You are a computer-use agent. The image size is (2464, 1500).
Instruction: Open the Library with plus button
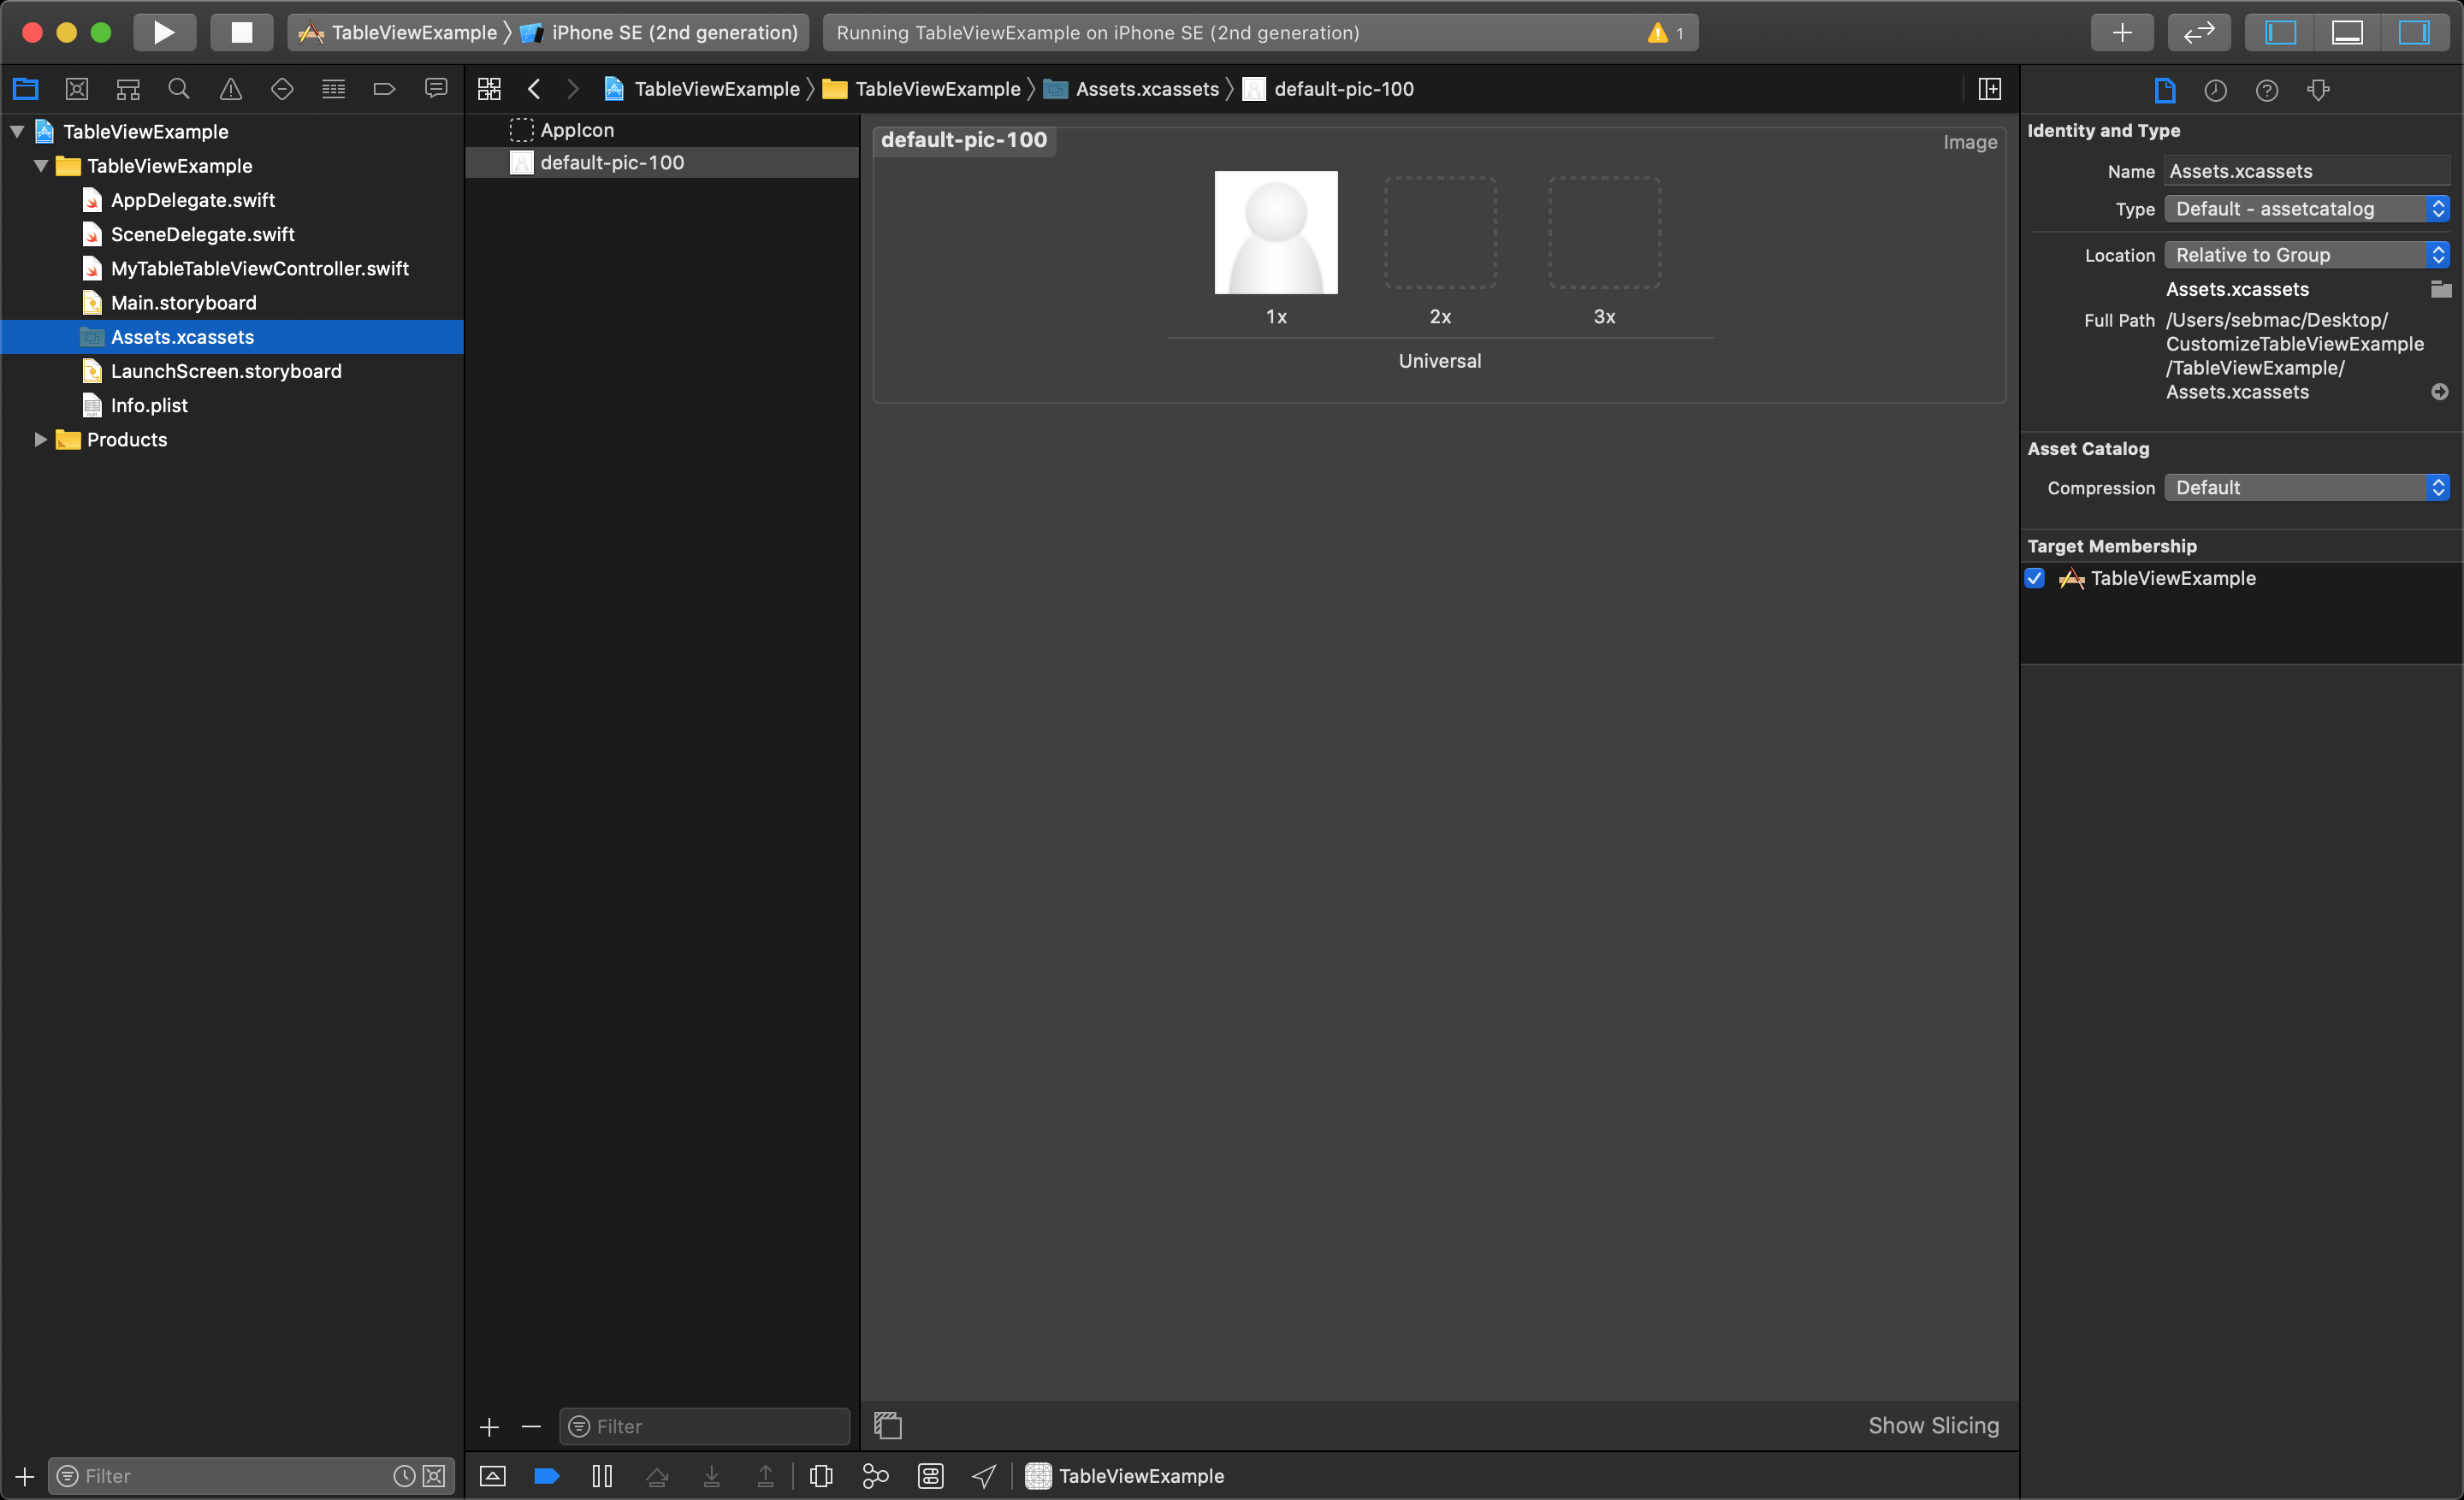(x=2122, y=32)
